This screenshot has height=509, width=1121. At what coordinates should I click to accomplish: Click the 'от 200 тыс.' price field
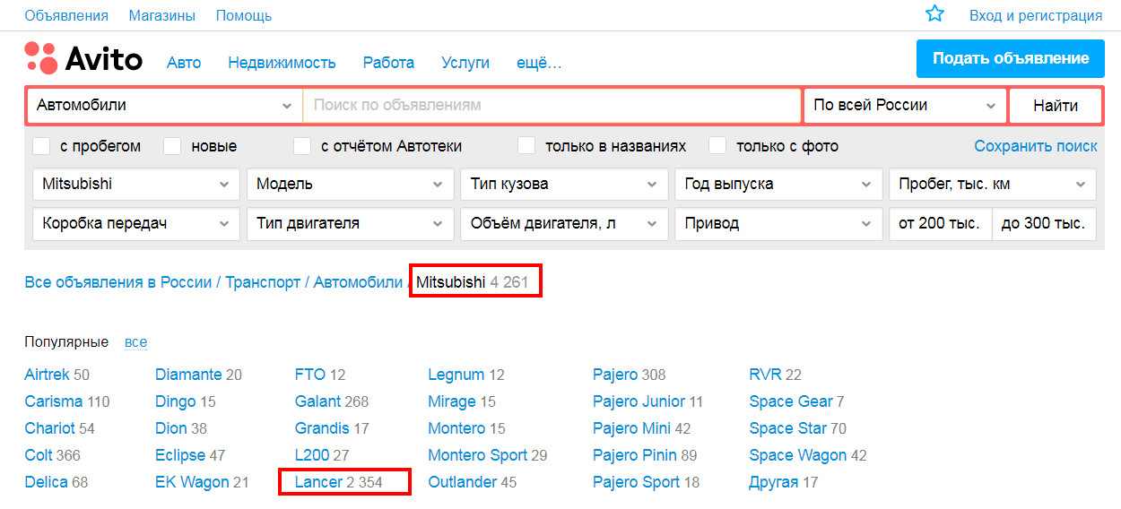coord(940,224)
